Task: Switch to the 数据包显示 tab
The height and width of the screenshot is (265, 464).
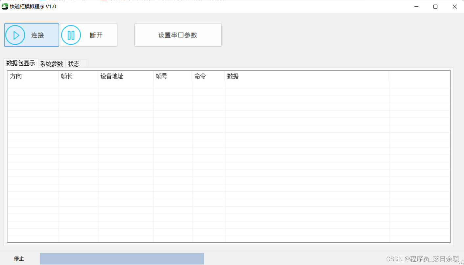Action: click(21, 63)
